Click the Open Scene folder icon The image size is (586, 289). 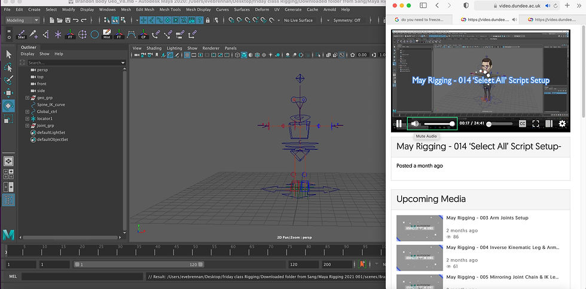tap(60, 20)
